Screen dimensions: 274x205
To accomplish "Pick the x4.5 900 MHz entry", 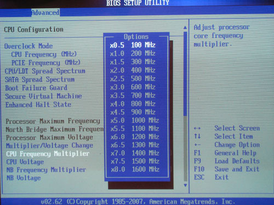I will (133, 112).
